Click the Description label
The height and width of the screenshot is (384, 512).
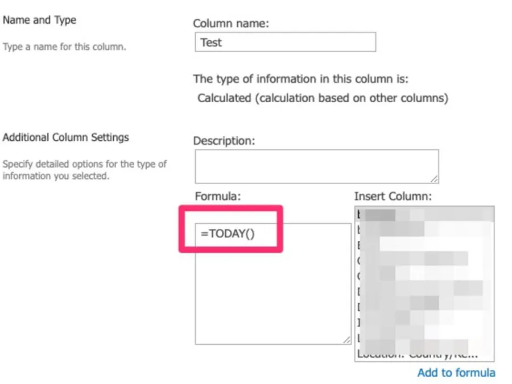[224, 140]
